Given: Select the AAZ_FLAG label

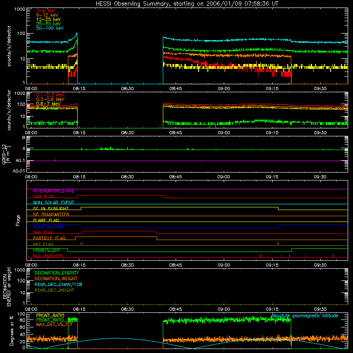Looking at the screenshot, I should 43,244.
